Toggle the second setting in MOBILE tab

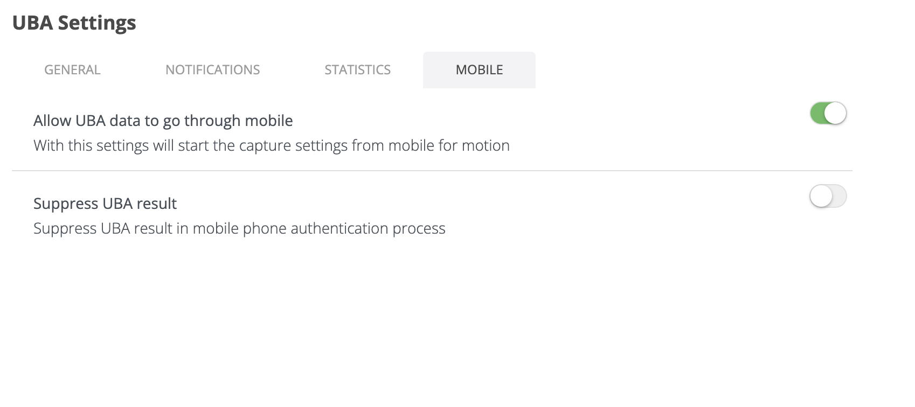pyautogui.click(x=829, y=197)
